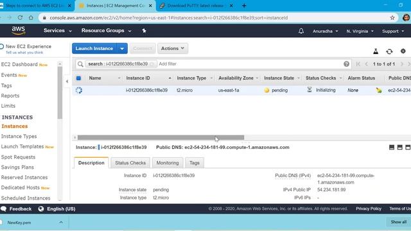411x231 pixels.
Task: Set details pane to half-height layout icon
Action: coord(399,147)
